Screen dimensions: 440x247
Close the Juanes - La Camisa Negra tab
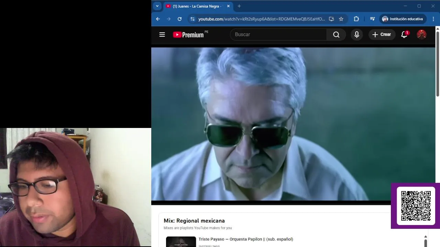pyautogui.click(x=228, y=6)
